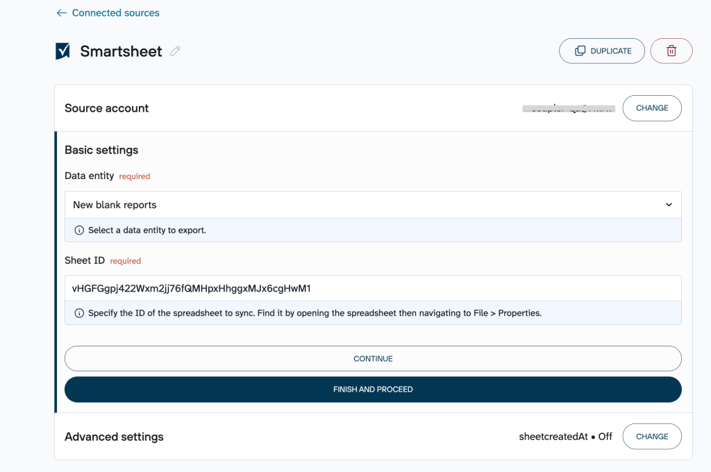This screenshot has height=472, width=711.
Task: Click the 'Specify the ID of the spreadsheet' hint
Action: (x=315, y=313)
